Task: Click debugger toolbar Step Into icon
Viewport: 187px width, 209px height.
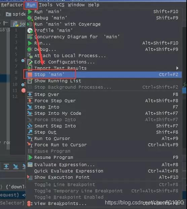Action: [x=15, y=166]
